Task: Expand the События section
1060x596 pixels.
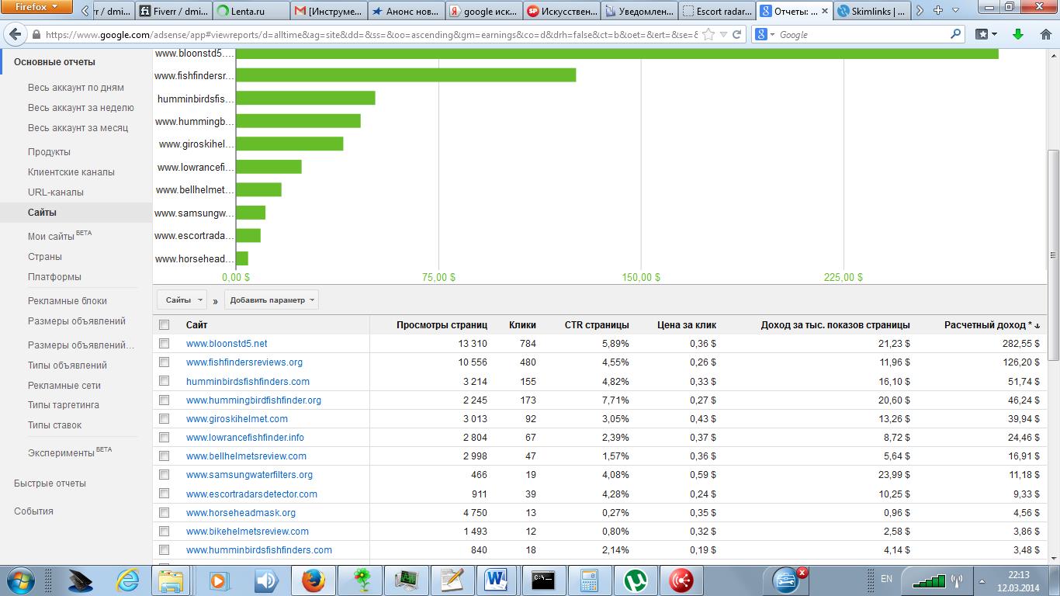Action: (x=33, y=511)
